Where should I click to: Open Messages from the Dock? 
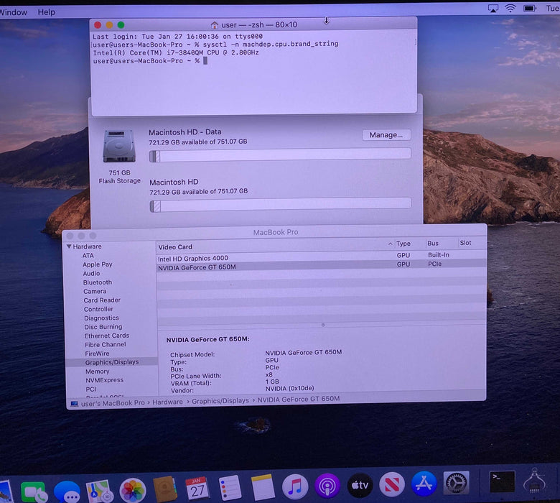67,493
